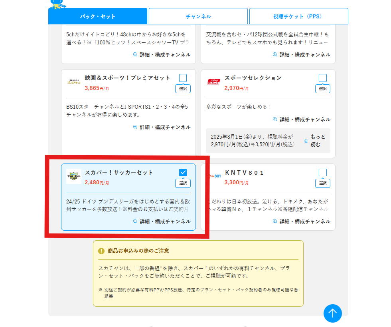Click the スポーツセレクション title
391x327 pixels.
(253, 78)
